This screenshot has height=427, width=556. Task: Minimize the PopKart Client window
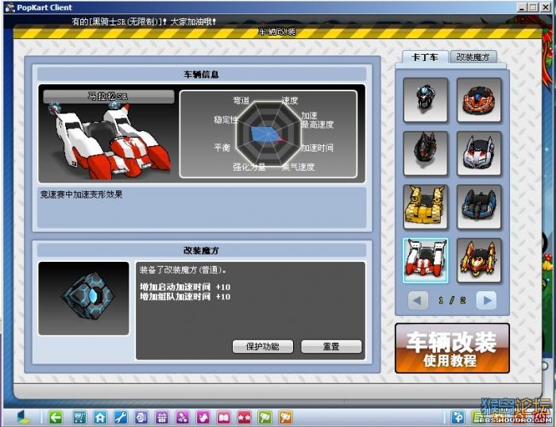pos(521,7)
